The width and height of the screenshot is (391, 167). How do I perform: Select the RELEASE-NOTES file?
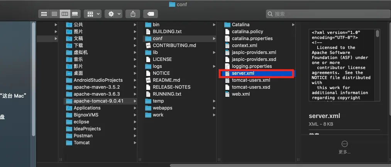tap(179, 87)
